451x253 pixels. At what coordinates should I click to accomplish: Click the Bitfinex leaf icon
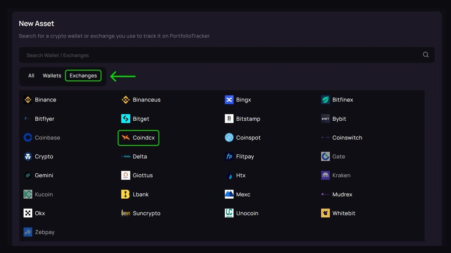[x=325, y=100]
